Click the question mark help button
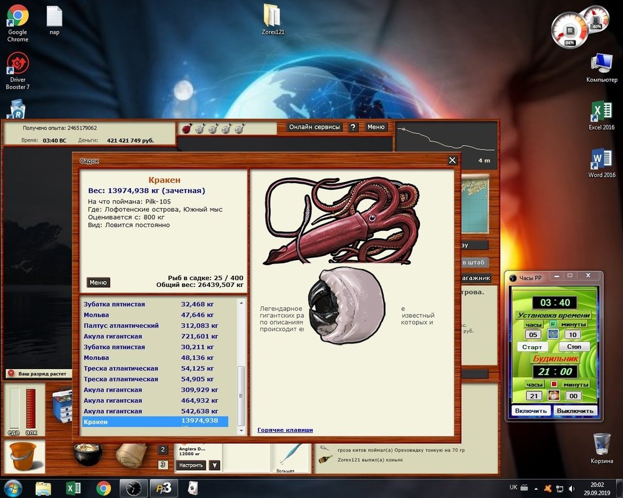 [x=353, y=127]
